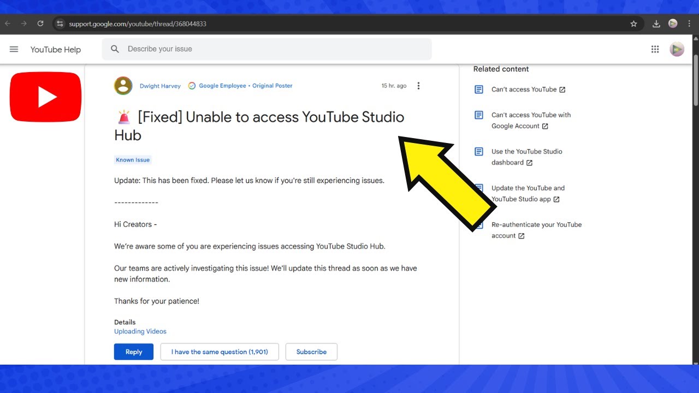The image size is (699, 393).
Task: Click the address bar URL
Action: click(138, 24)
